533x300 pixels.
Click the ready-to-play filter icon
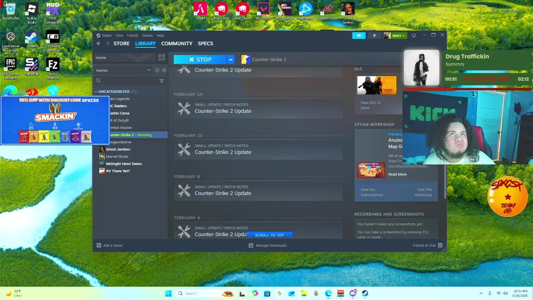click(164, 70)
